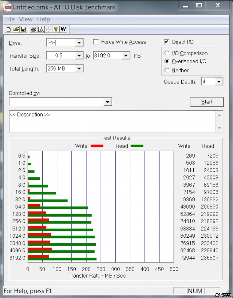Click the New document toolbar icon
The image size is (233, 298).
click(9, 29)
